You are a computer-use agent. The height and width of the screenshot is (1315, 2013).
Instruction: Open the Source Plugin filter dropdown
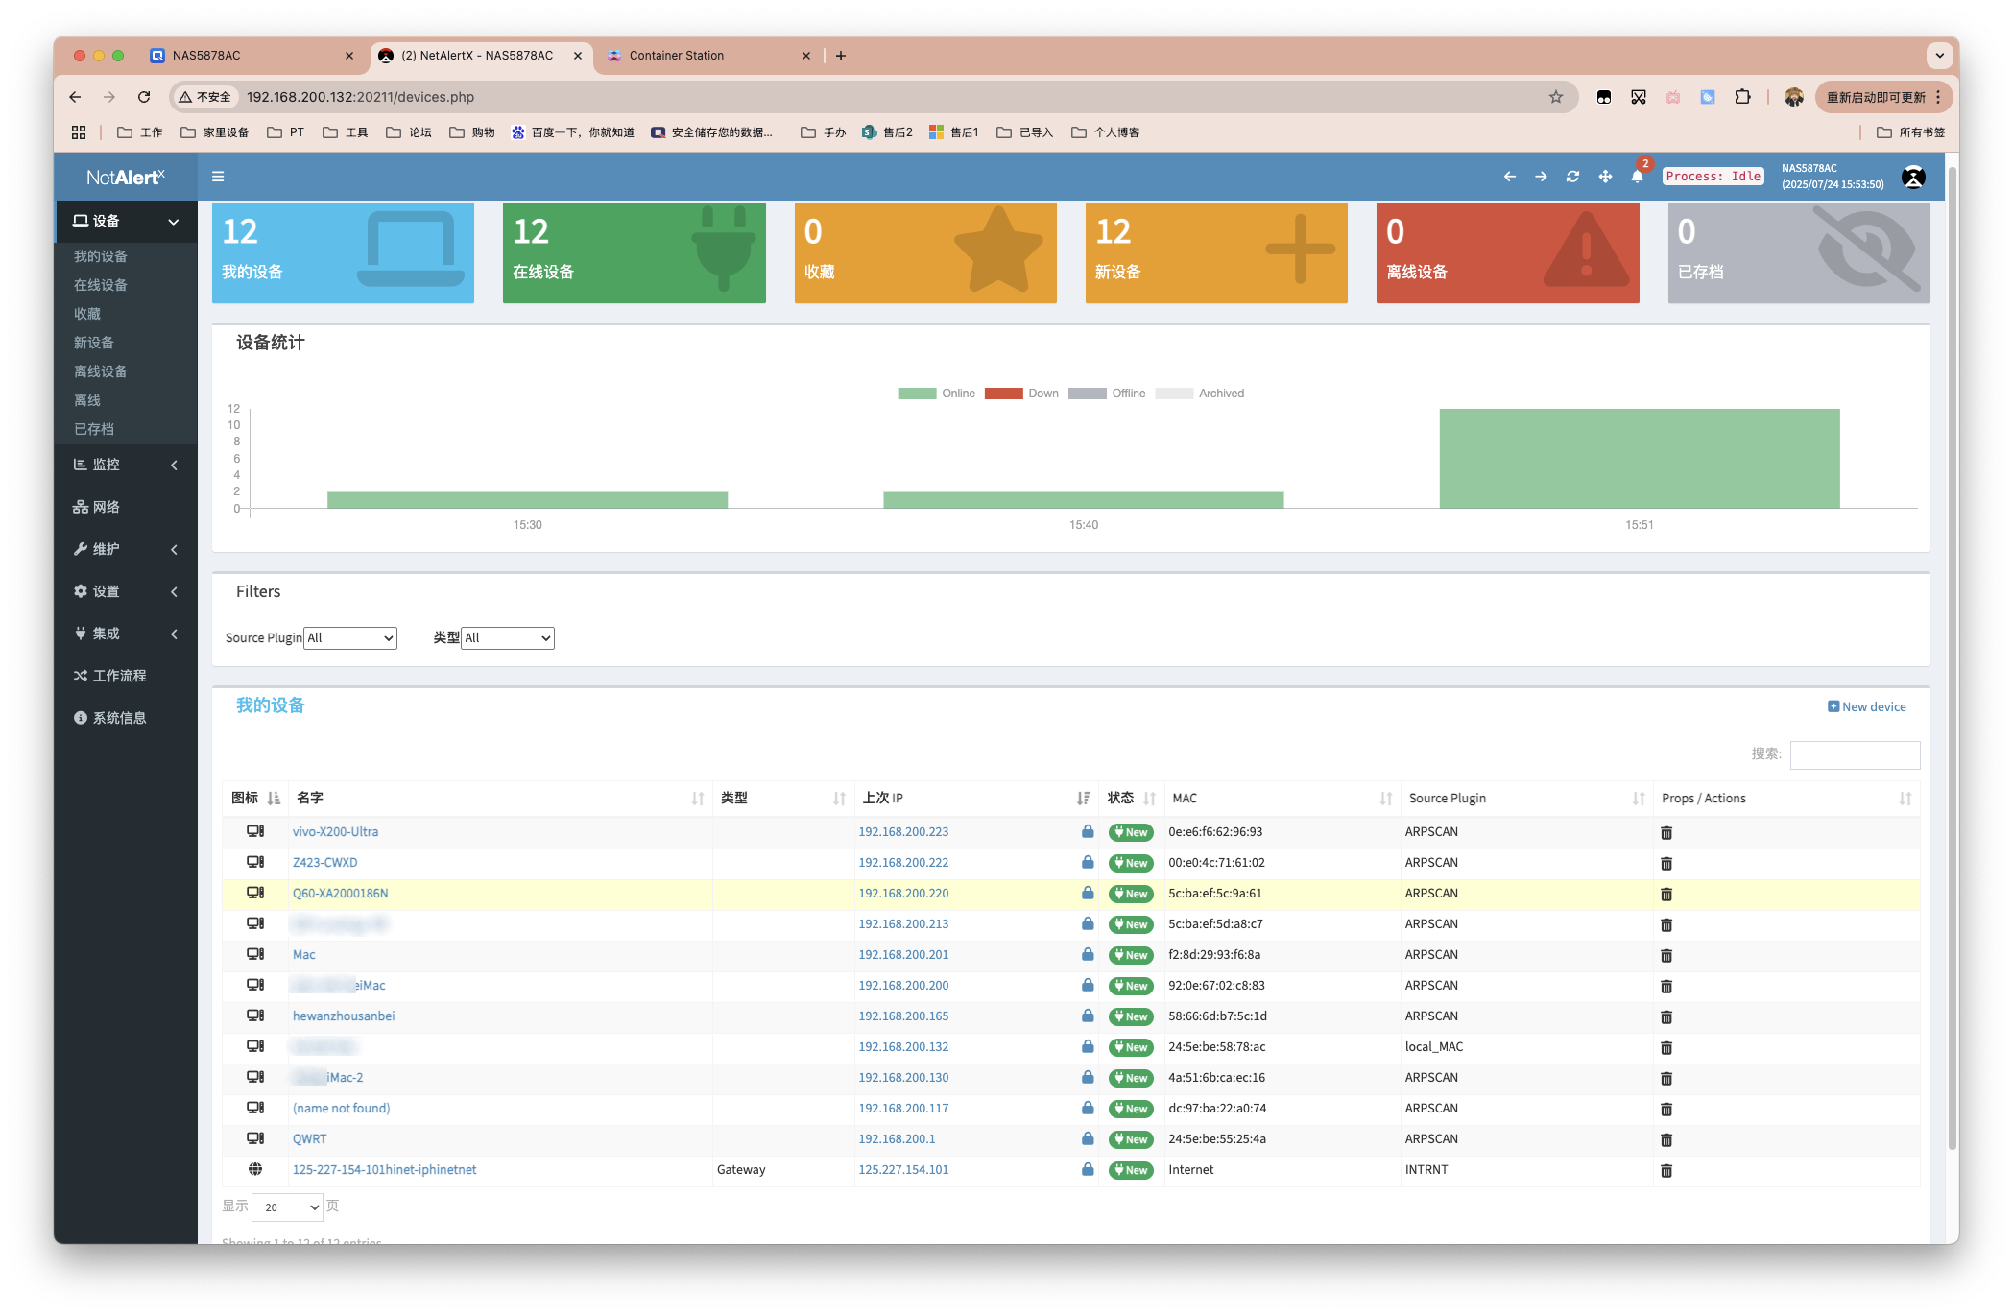coord(350,638)
